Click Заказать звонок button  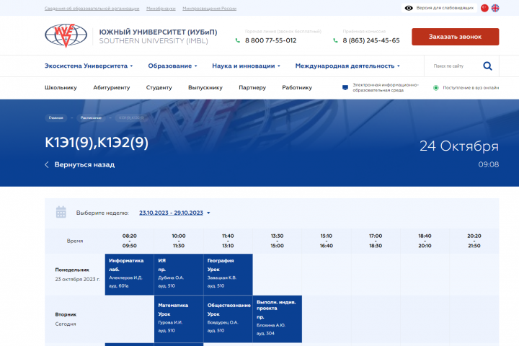point(455,37)
